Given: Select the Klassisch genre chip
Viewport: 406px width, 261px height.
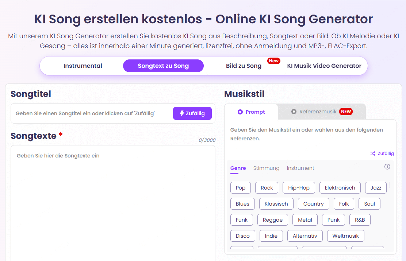Looking at the screenshot, I should point(276,204).
